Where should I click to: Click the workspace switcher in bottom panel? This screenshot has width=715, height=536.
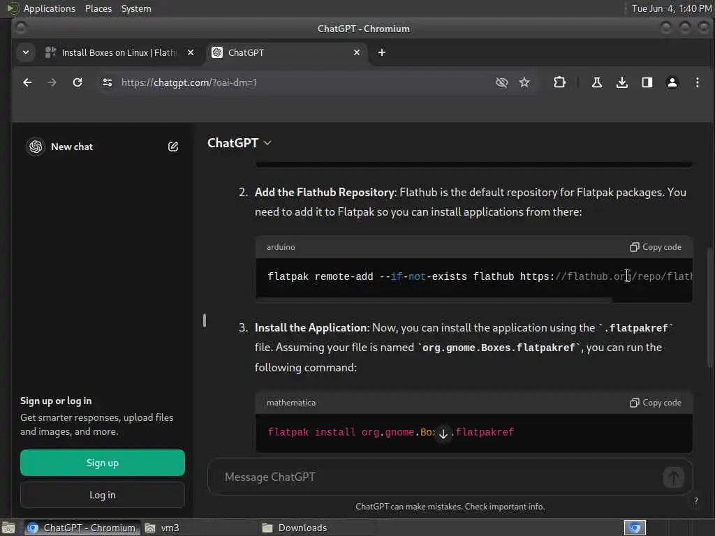pos(635,528)
